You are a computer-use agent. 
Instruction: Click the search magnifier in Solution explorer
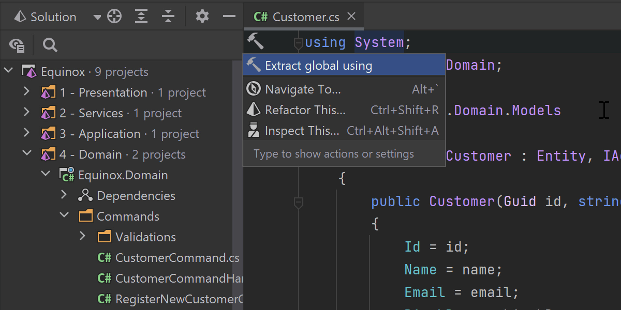(50, 45)
